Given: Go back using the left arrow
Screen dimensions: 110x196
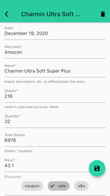Looking at the screenshot, I should 7,14.
